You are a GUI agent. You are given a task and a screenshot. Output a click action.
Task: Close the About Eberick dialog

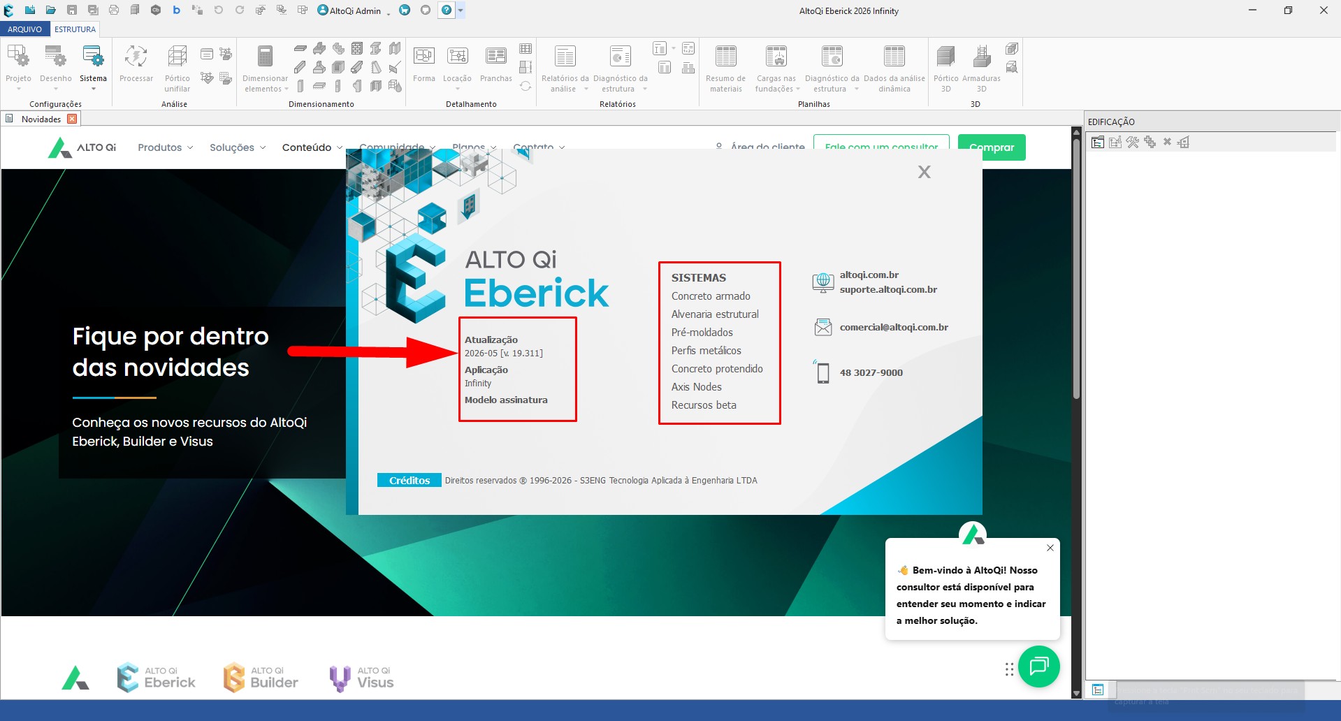pyautogui.click(x=924, y=172)
